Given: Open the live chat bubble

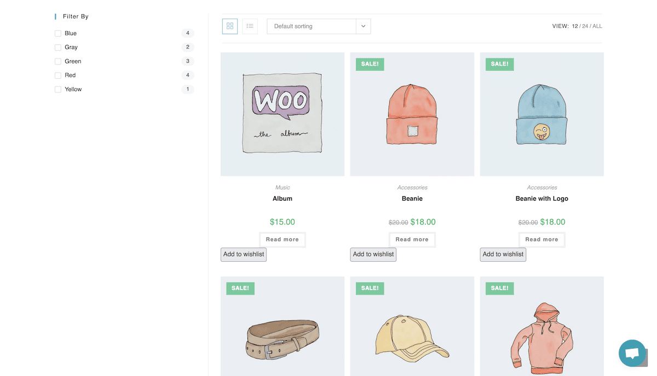Looking at the screenshot, I should pyautogui.click(x=632, y=353).
